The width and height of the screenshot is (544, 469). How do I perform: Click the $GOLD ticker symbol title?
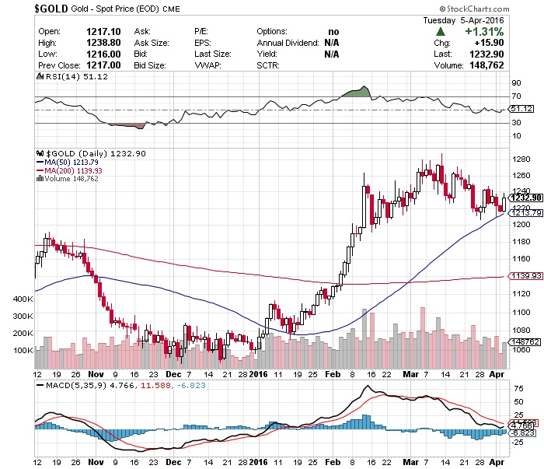click(x=51, y=9)
